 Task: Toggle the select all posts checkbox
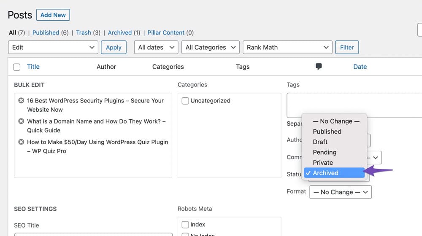pos(17,67)
